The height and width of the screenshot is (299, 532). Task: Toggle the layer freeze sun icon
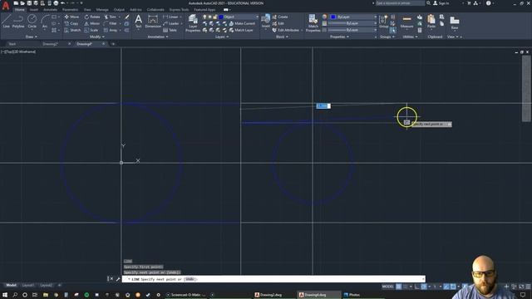[x=209, y=17]
